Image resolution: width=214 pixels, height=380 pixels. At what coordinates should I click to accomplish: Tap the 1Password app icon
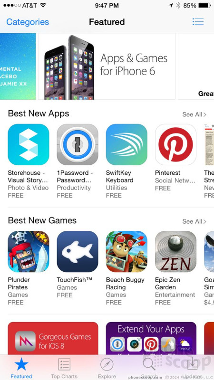coord(78,144)
